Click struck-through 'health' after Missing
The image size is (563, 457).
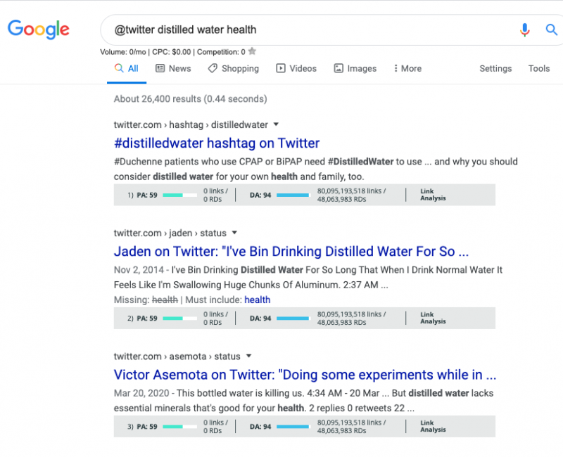165,300
